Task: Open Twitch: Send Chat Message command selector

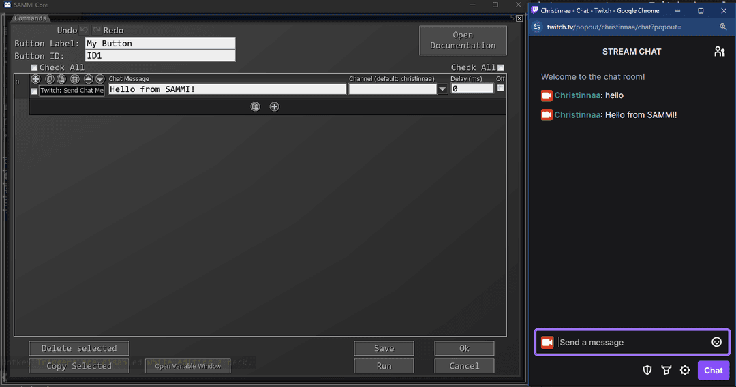Action: point(72,91)
